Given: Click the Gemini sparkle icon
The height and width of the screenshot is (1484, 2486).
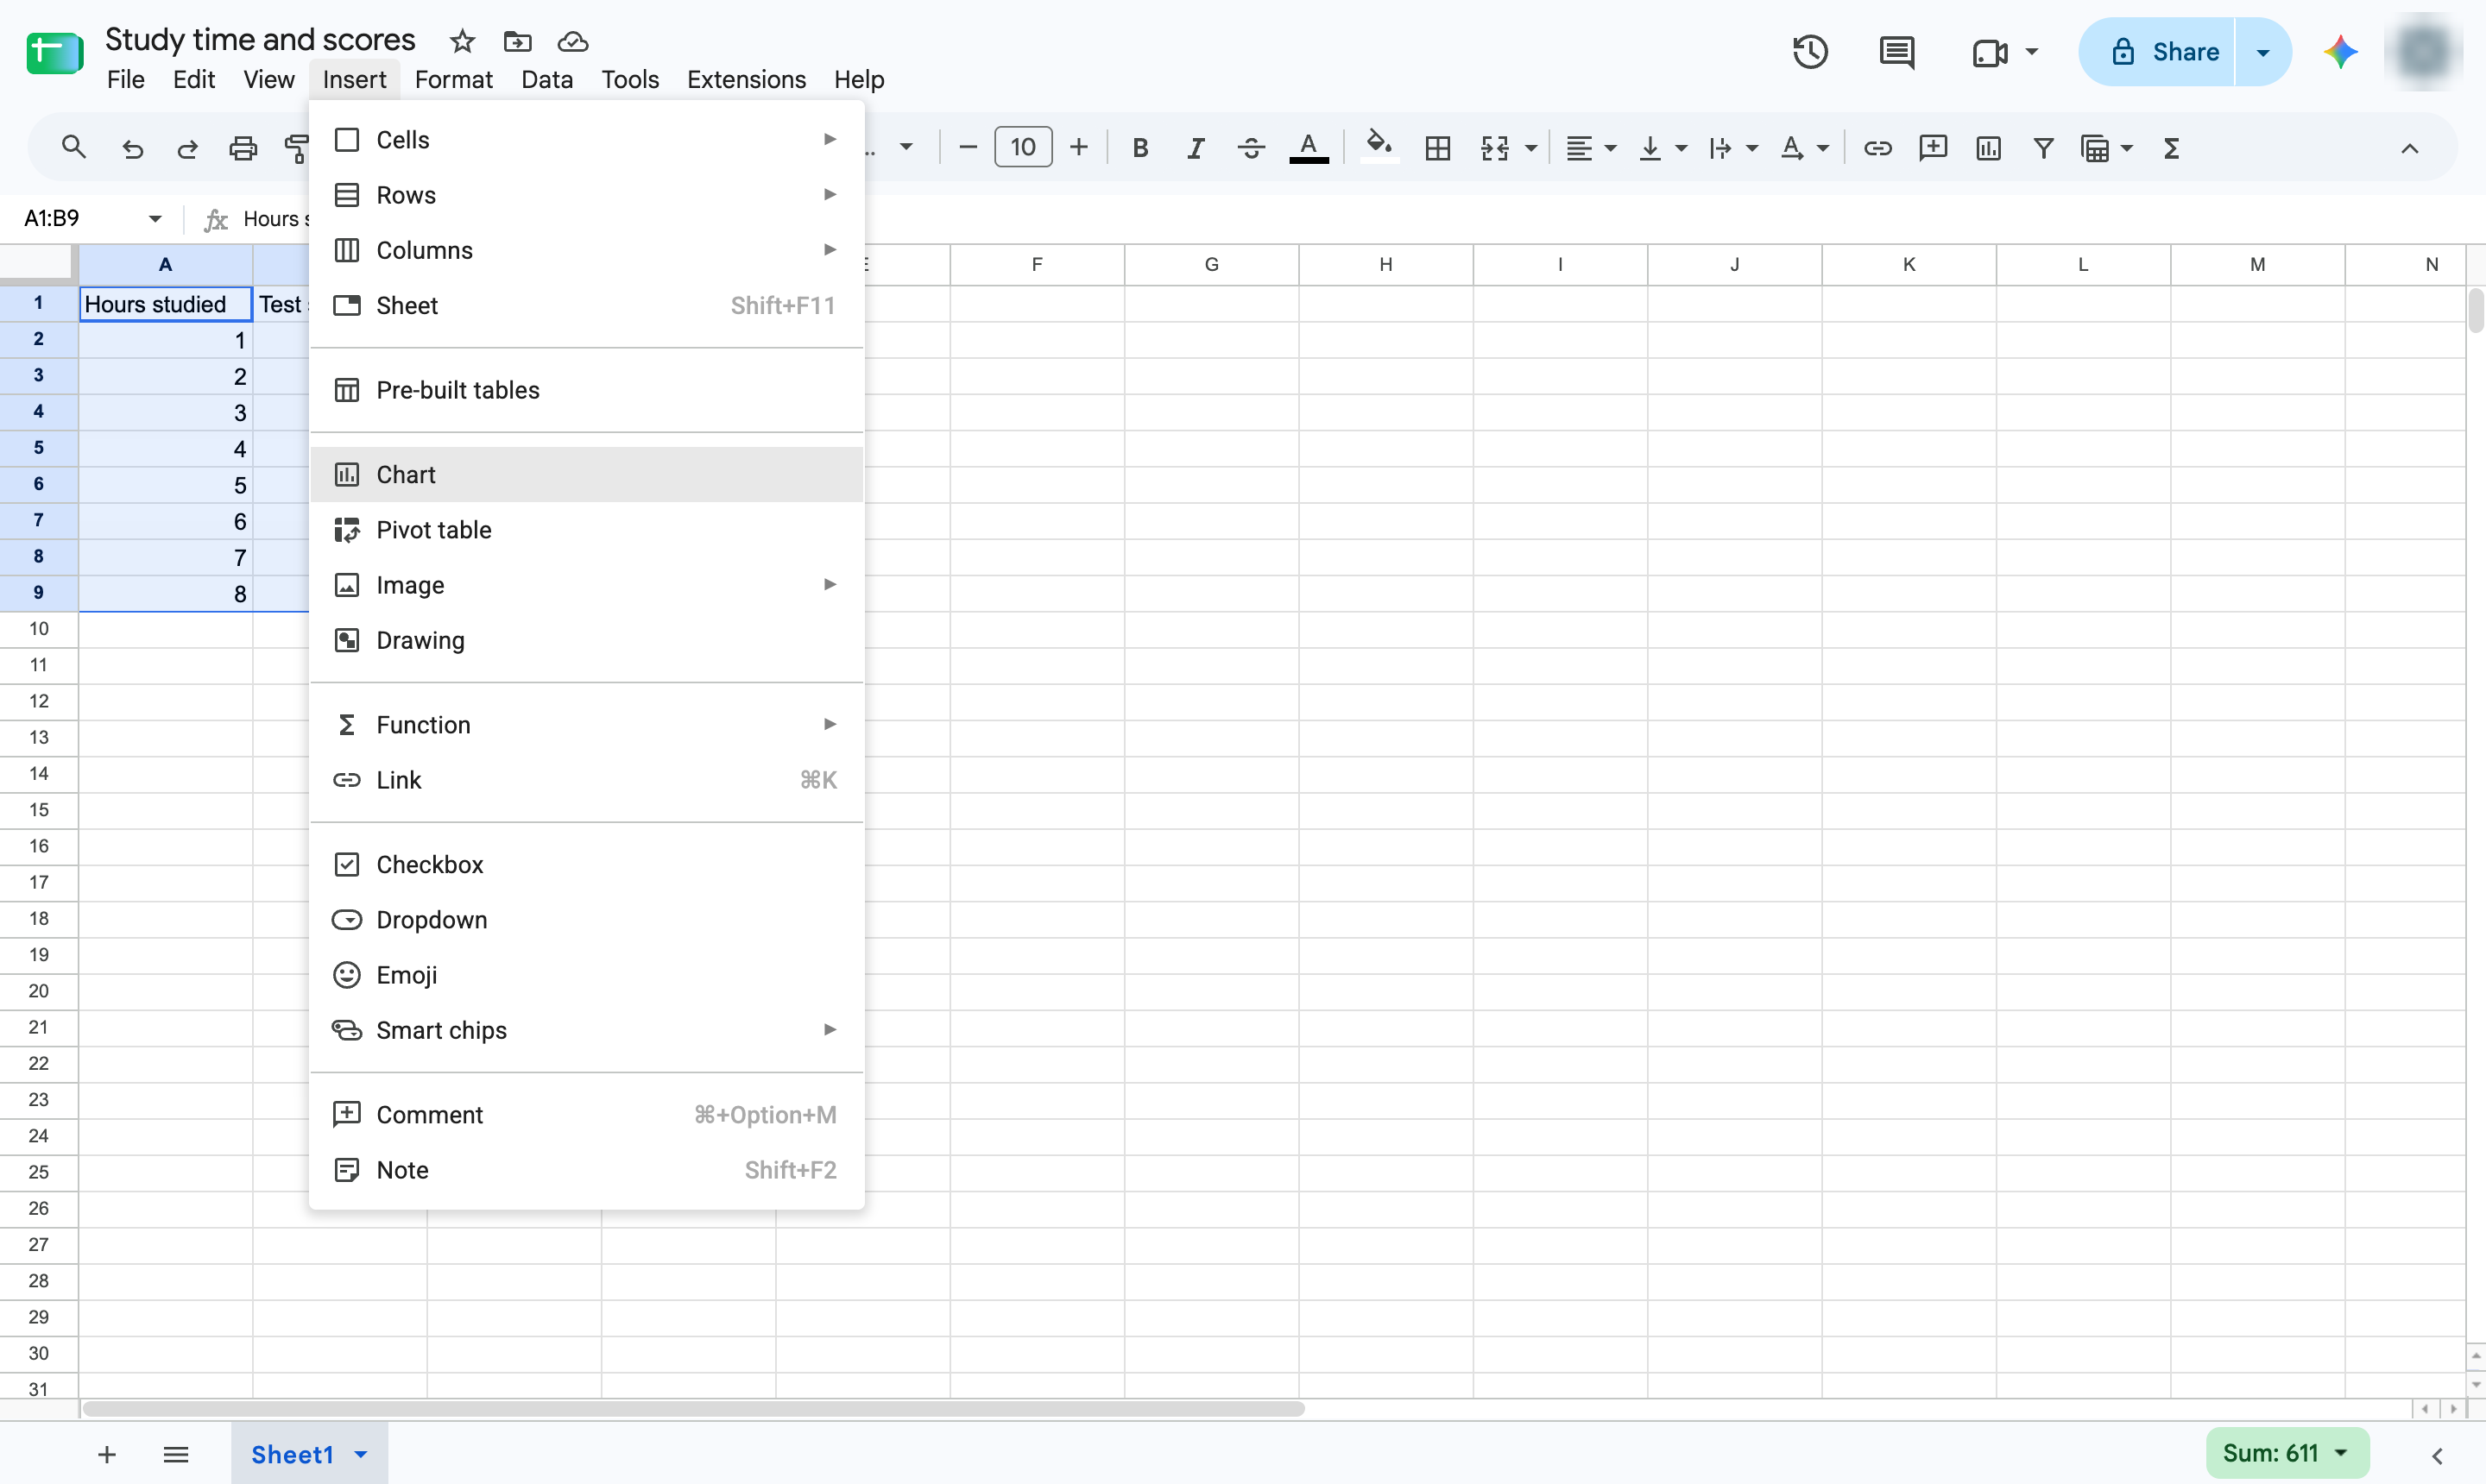Looking at the screenshot, I should [2341, 52].
